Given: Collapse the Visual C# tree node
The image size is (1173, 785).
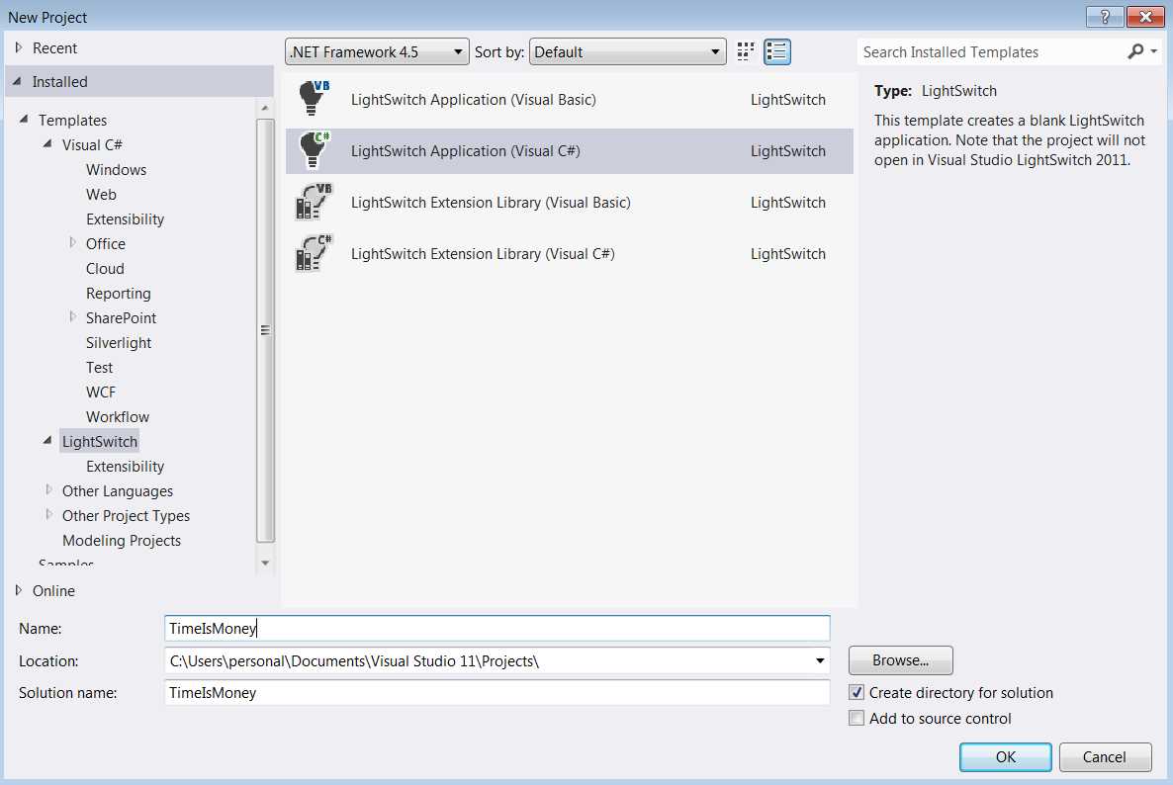Looking at the screenshot, I should (47, 143).
